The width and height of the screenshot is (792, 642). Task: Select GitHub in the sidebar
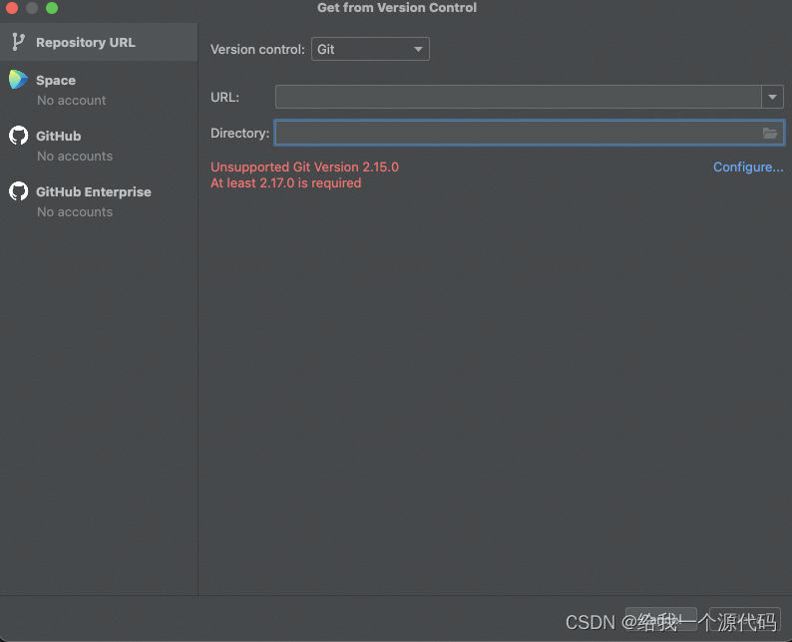click(x=99, y=146)
